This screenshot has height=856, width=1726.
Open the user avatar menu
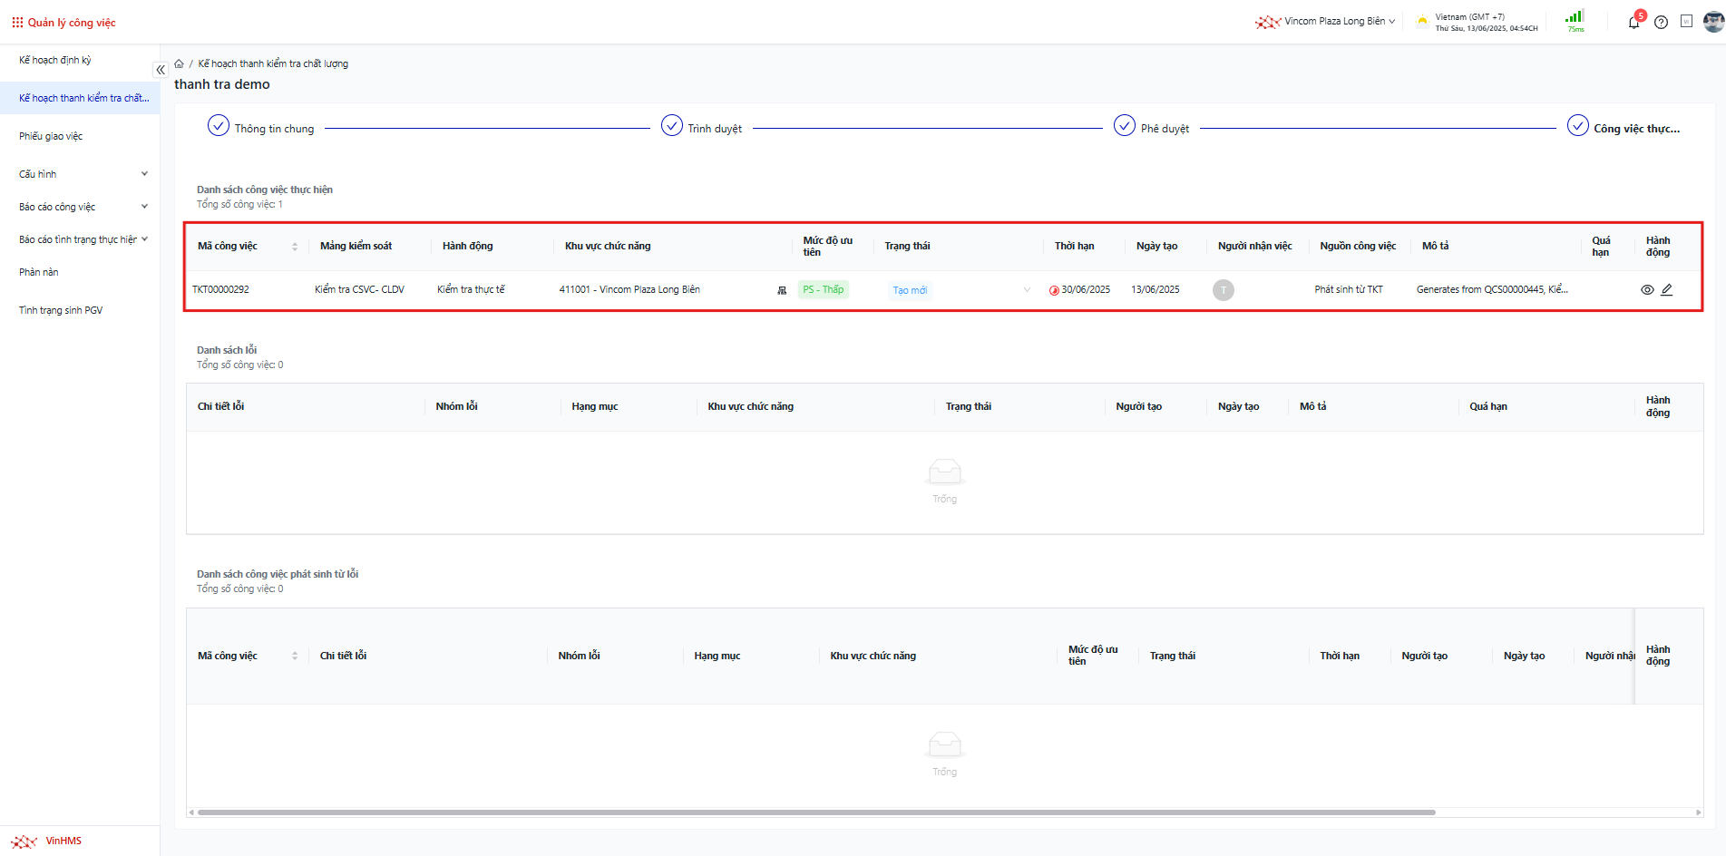1712,22
